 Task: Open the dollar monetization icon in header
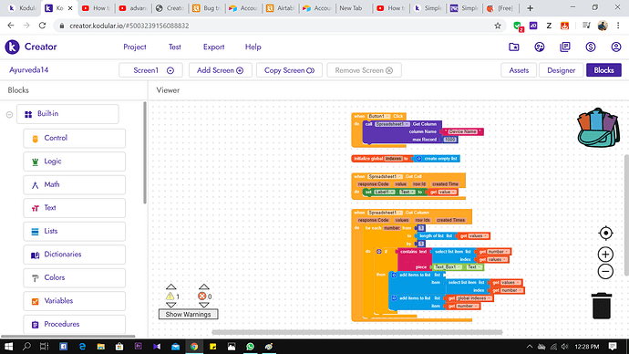[x=591, y=47]
